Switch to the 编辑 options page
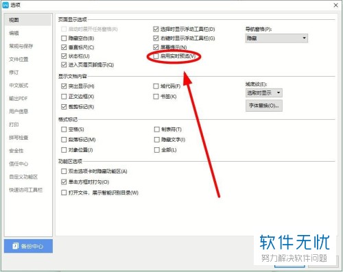 [x=14, y=33]
